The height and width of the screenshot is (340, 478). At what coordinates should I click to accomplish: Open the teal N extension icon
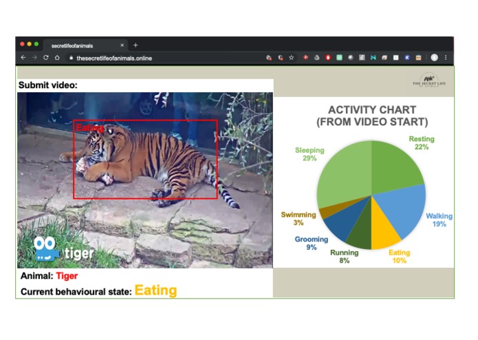(373, 57)
